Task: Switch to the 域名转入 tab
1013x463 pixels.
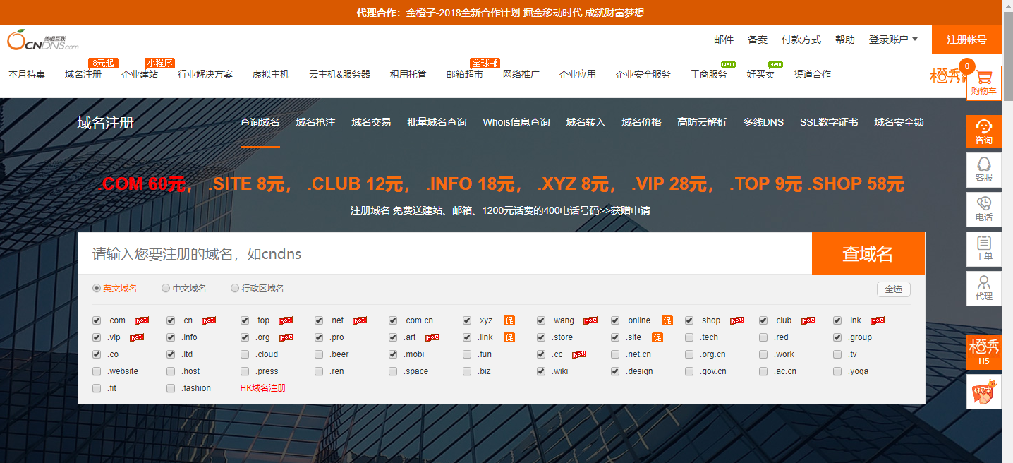Action: tap(586, 122)
